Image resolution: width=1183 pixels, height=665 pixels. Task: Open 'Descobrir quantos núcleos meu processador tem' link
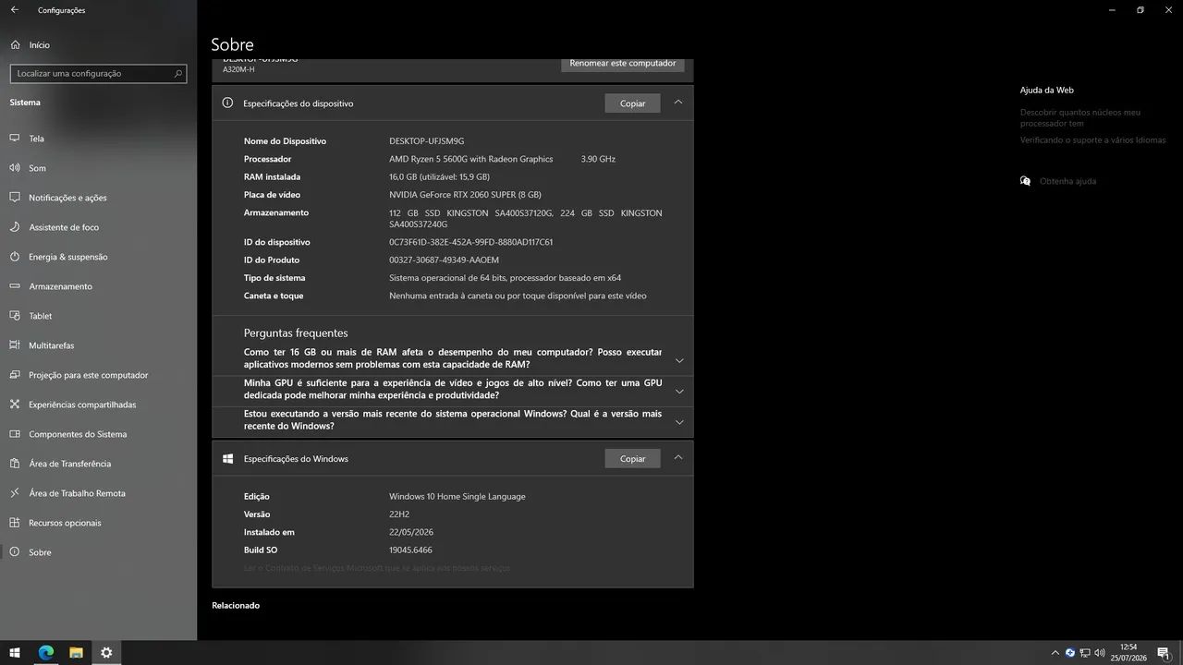(x=1080, y=117)
